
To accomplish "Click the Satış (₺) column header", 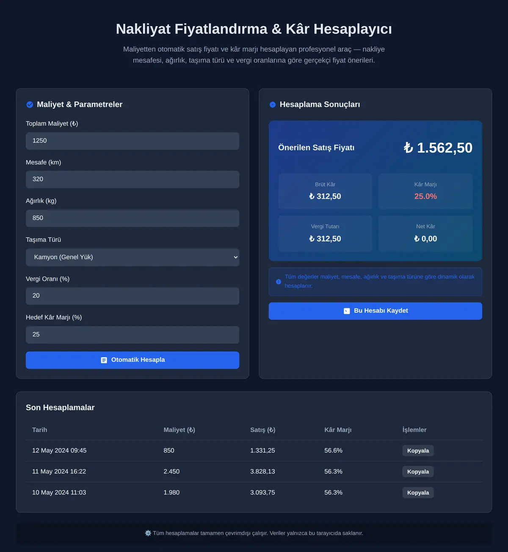I will pos(263,430).
